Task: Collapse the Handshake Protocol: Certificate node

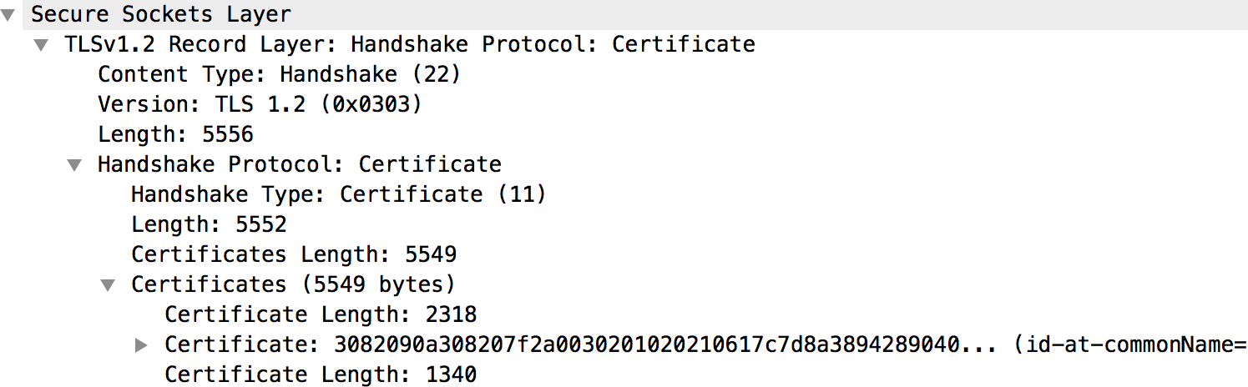Action: point(75,165)
